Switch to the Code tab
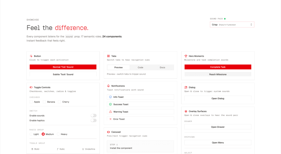 (140, 67)
